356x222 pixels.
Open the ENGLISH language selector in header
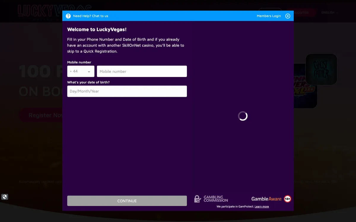(329, 12)
